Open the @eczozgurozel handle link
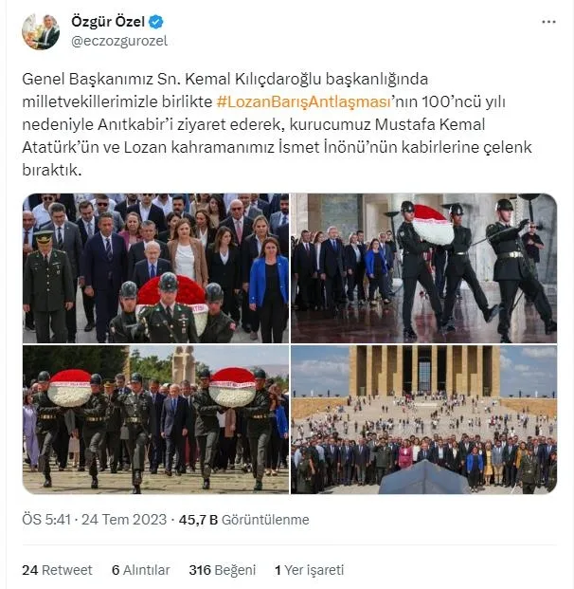This screenshot has width=574, height=589. [119, 41]
